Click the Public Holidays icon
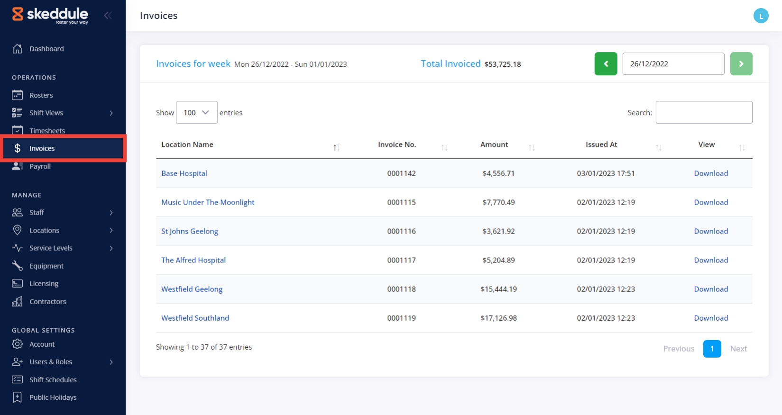782x415 pixels. point(18,397)
